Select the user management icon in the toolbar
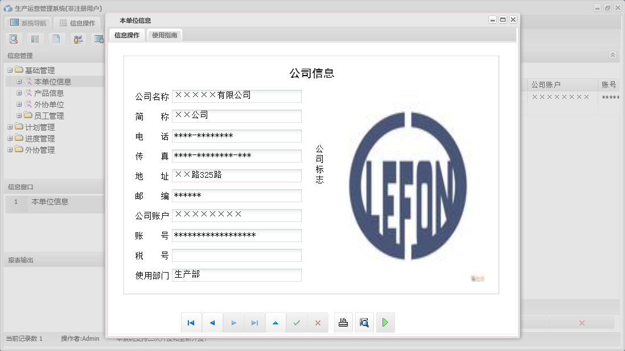Viewport: 625px width, 351px height. (x=78, y=39)
